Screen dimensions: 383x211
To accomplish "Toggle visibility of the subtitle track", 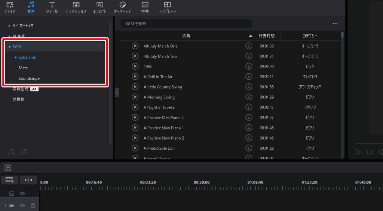I will click(22, 193).
